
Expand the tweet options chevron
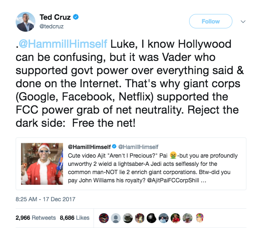point(243,21)
